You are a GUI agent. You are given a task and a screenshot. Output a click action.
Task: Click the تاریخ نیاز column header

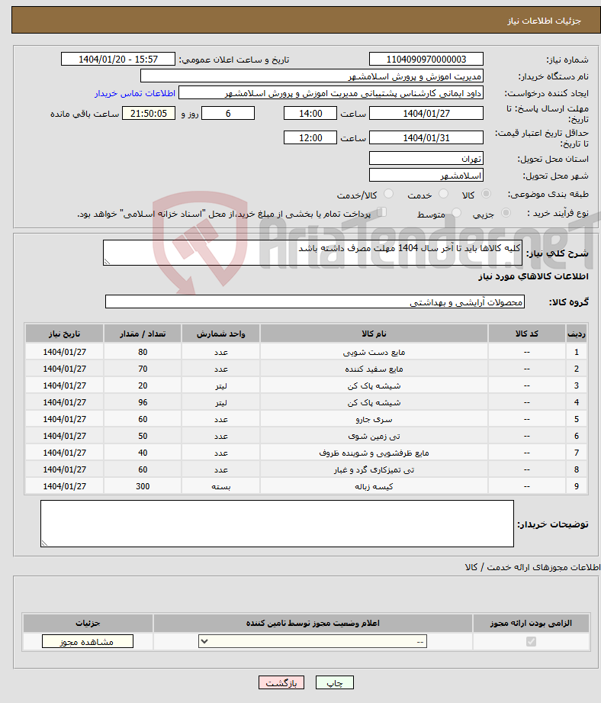(x=65, y=334)
